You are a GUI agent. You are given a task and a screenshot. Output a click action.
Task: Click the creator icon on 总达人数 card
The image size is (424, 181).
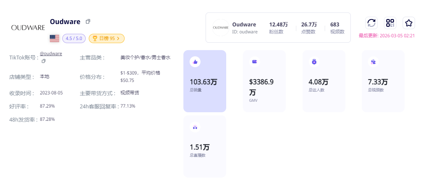pos(314,62)
